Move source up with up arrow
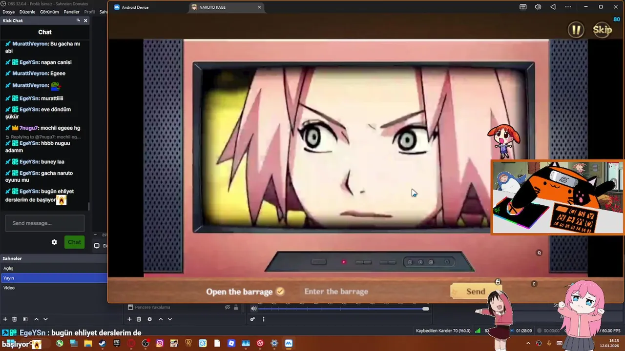The height and width of the screenshot is (351, 625). pyautogui.click(x=161, y=319)
